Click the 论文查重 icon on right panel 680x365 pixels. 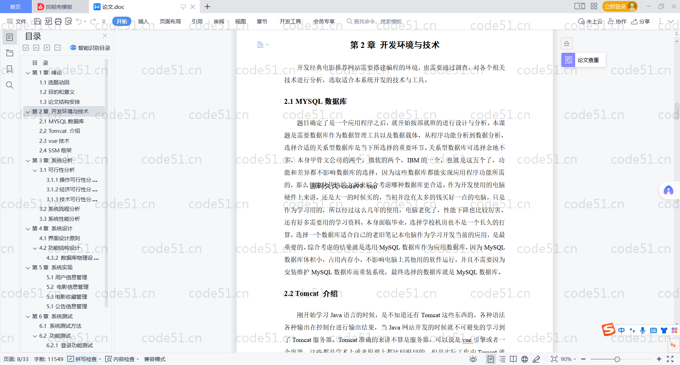point(568,60)
